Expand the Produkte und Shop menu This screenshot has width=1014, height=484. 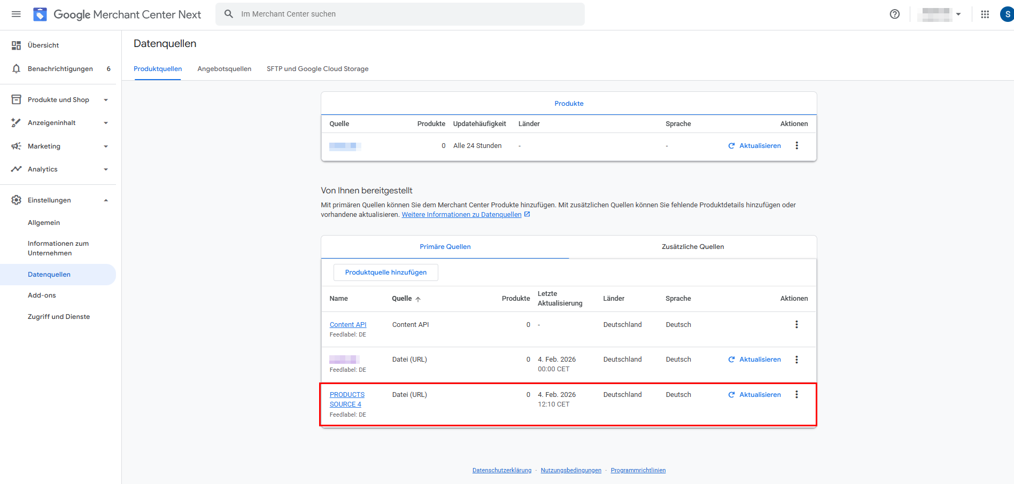106,100
